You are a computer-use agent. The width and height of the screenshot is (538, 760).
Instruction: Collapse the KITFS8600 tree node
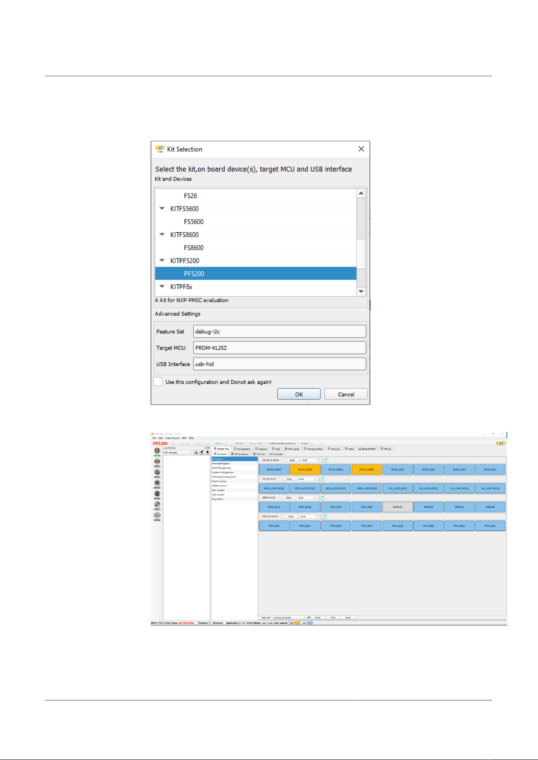162,235
